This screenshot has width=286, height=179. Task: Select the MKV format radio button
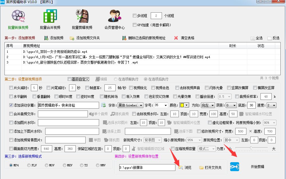pos(64,165)
